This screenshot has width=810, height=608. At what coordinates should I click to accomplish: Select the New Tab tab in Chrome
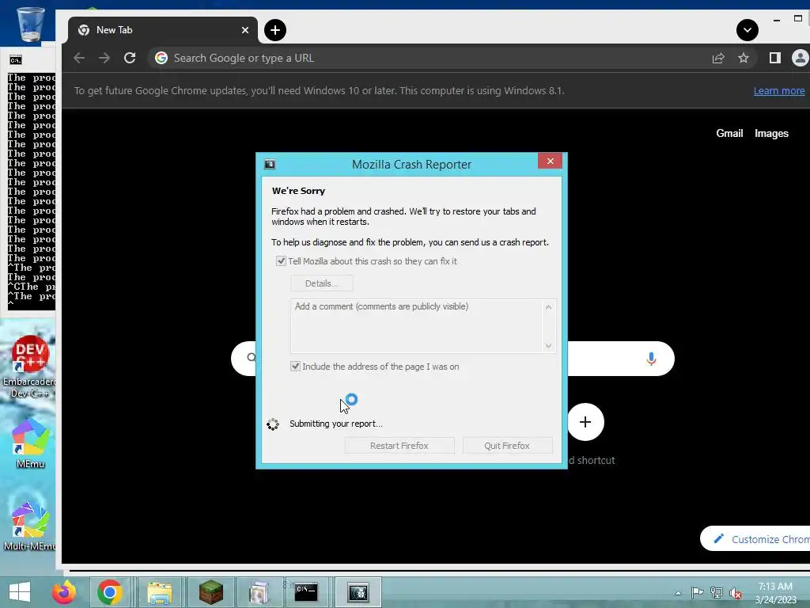[x=163, y=30]
